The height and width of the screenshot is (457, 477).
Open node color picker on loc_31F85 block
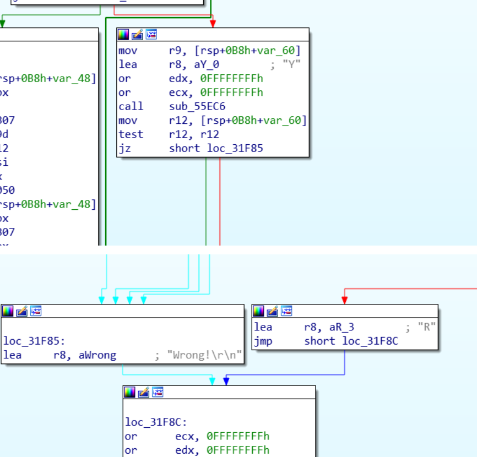[x=8, y=311]
